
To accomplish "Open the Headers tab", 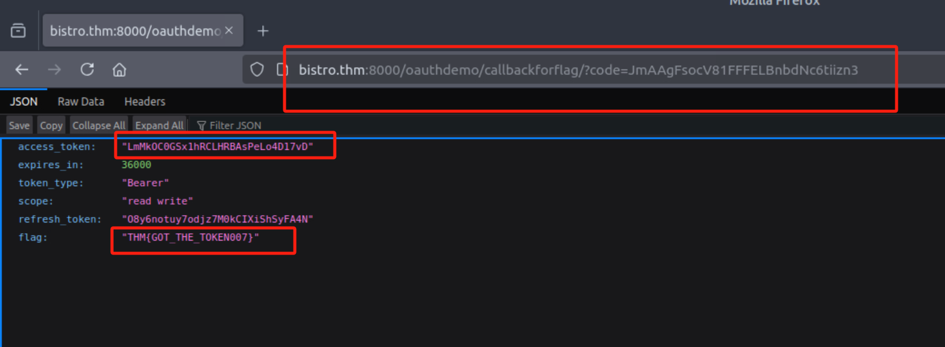I will click(145, 102).
